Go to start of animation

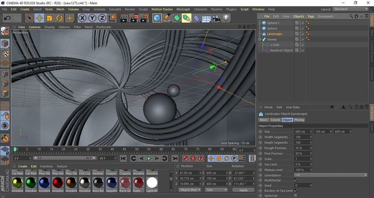[123, 158]
